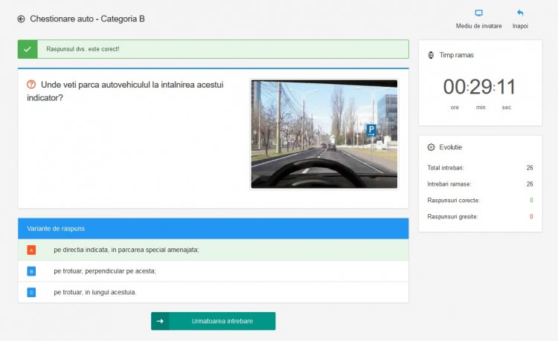
Task: Select answer badge B
Action: pyautogui.click(x=31, y=271)
